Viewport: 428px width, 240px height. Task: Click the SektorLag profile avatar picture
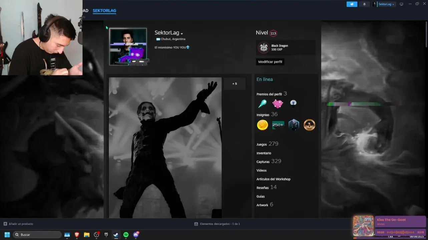pyautogui.click(x=128, y=46)
